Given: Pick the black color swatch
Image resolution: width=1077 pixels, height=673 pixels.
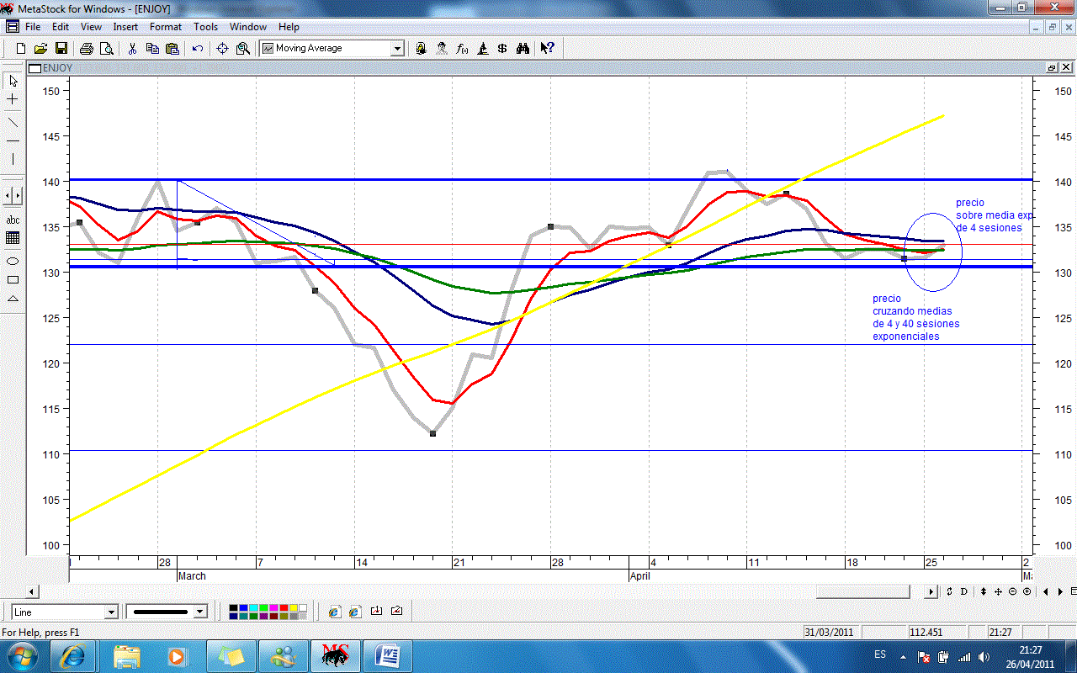Looking at the screenshot, I should tap(233, 608).
